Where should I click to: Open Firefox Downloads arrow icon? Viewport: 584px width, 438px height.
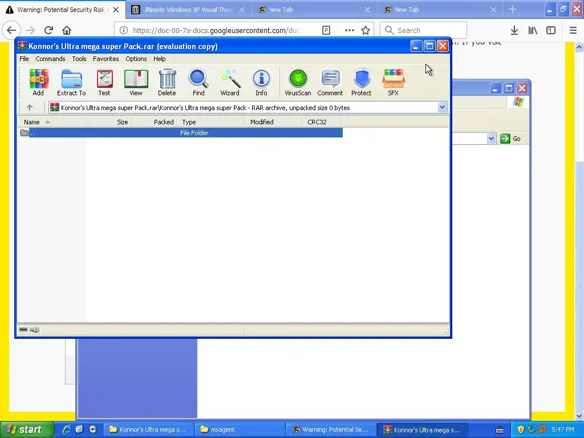[x=514, y=30]
